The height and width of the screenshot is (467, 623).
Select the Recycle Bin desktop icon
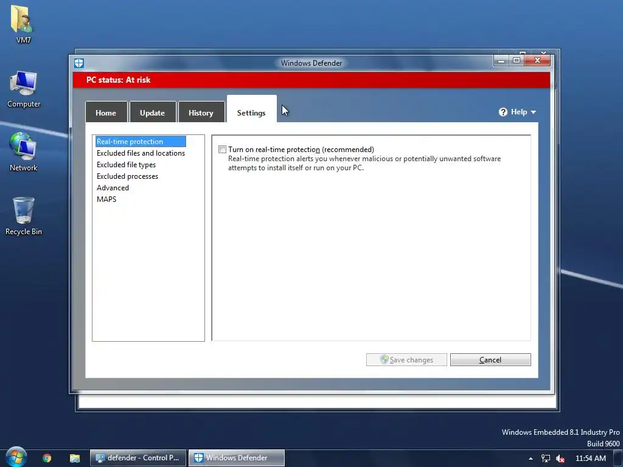[x=24, y=216]
